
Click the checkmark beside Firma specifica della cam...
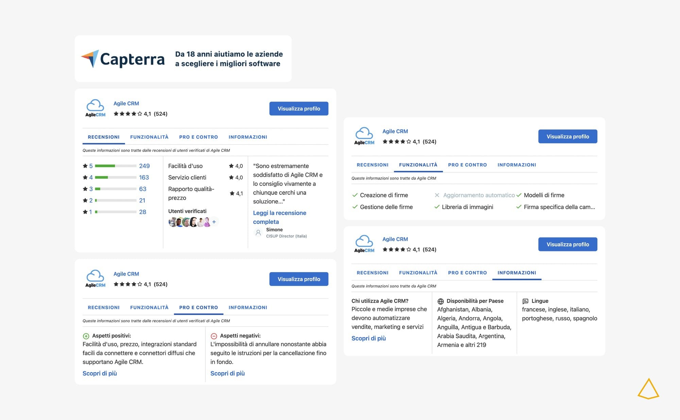point(519,207)
